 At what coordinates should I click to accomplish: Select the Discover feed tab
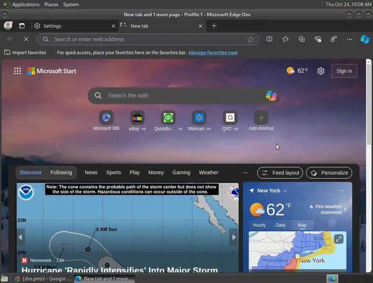tap(31, 172)
